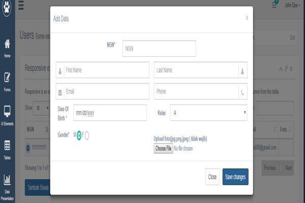Viewport: 305px width, 203px height.
Task: Click the Close button in dialog footer
Action: tap(212, 177)
